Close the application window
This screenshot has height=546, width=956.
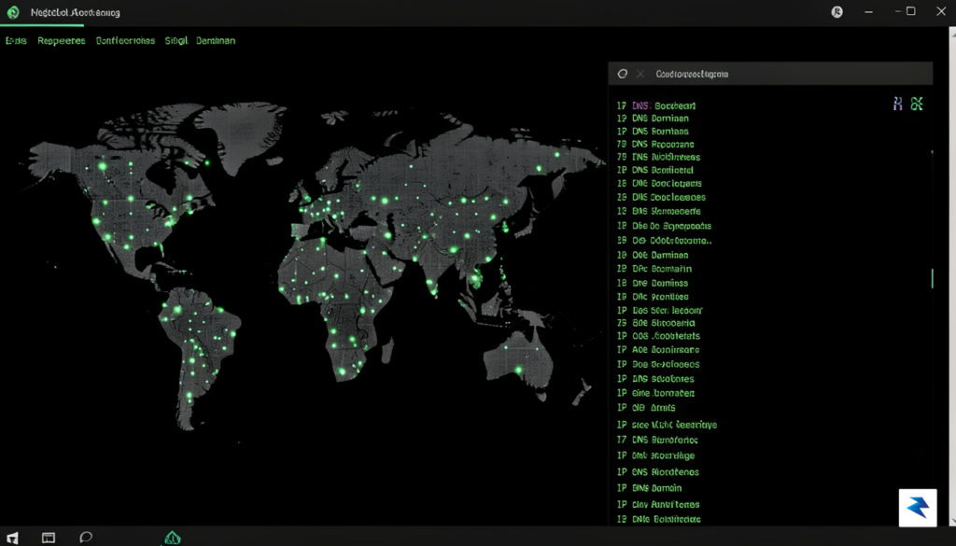tap(941, 11)
